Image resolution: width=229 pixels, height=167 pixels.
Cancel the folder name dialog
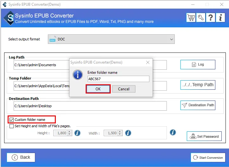124,89
